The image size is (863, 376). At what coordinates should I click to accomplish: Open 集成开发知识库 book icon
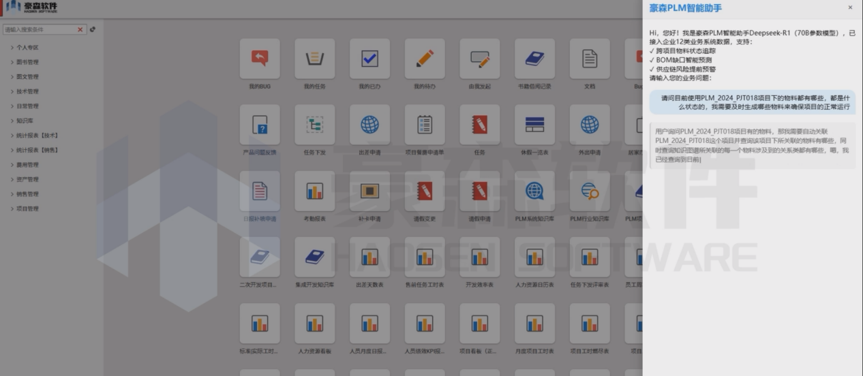pyautogui.click(x=315, y=257)
